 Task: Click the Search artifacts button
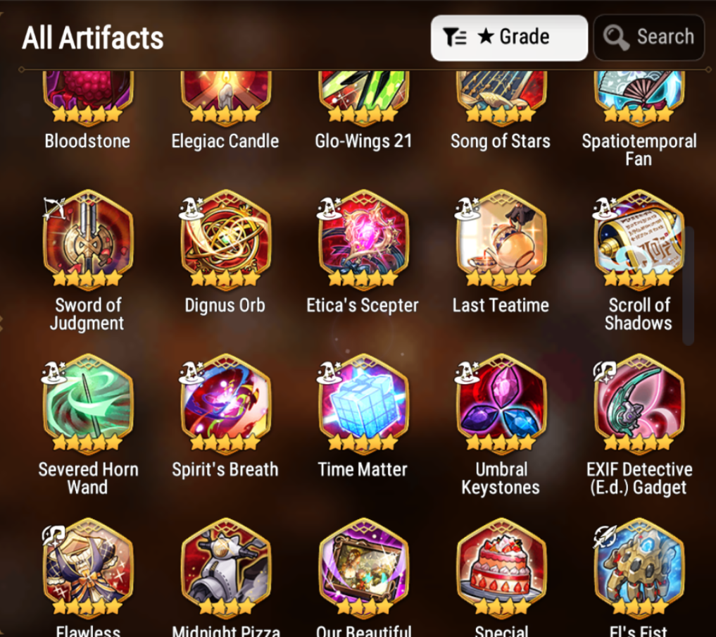(x=648, y=38)
